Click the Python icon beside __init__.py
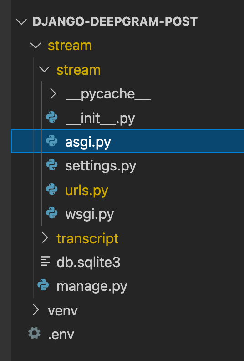 [x=52, y=117]
